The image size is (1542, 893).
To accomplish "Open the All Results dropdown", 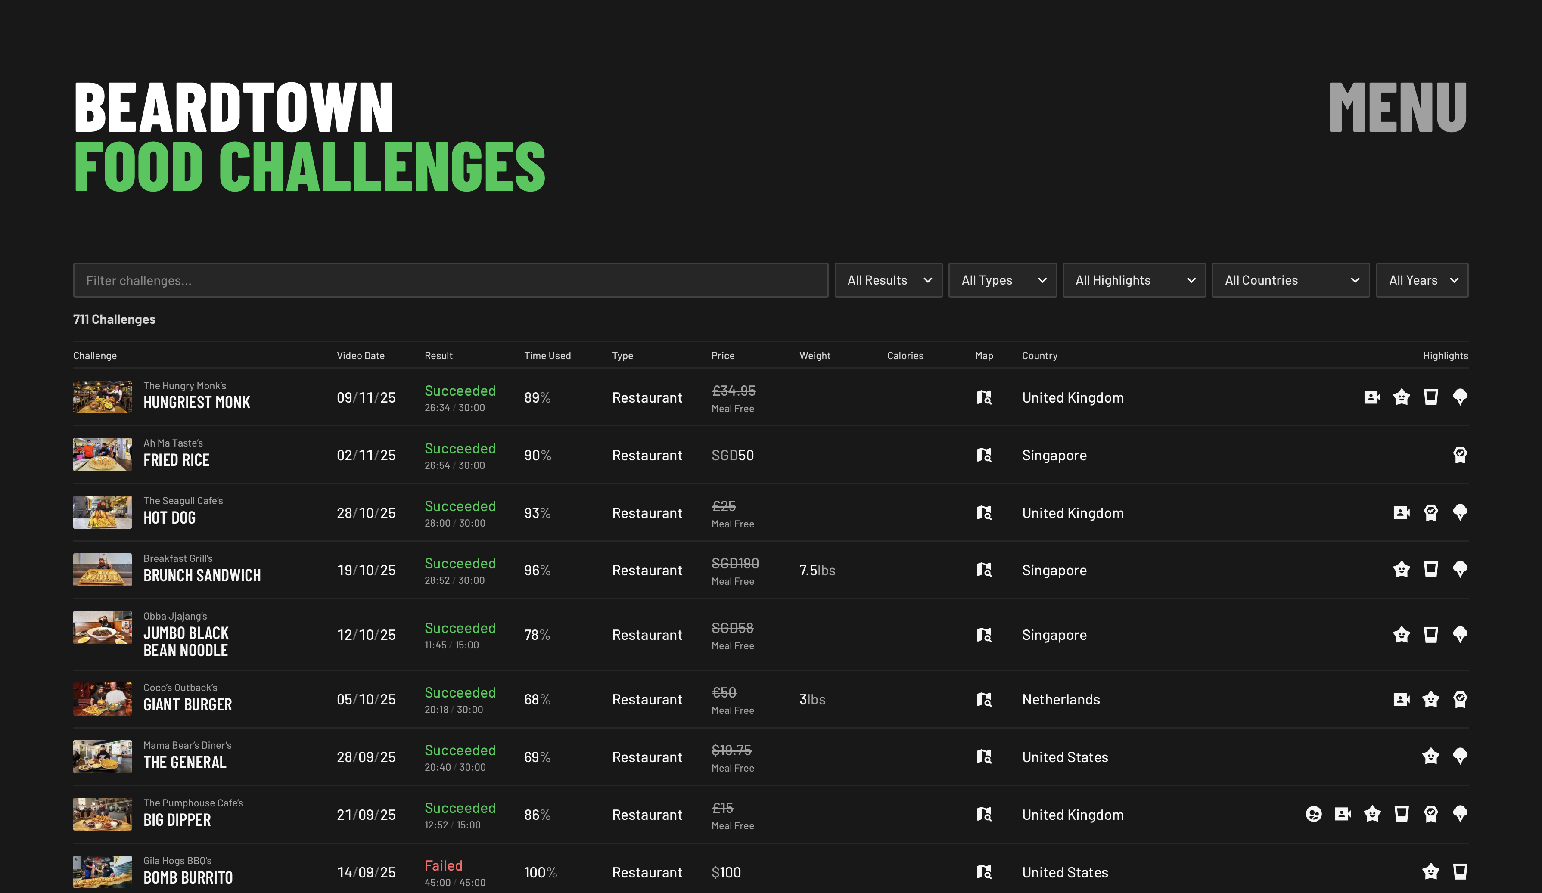I will pyautogui.click(x=888, y=280).
